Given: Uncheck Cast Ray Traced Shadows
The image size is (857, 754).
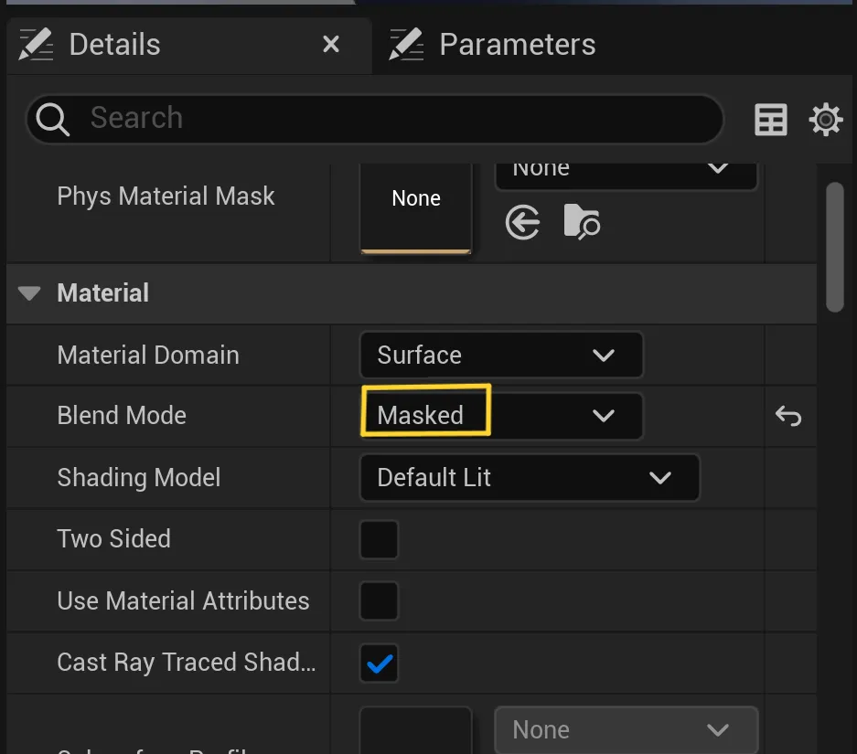Looking at the screenshot, I should click(x=379, y=664).
